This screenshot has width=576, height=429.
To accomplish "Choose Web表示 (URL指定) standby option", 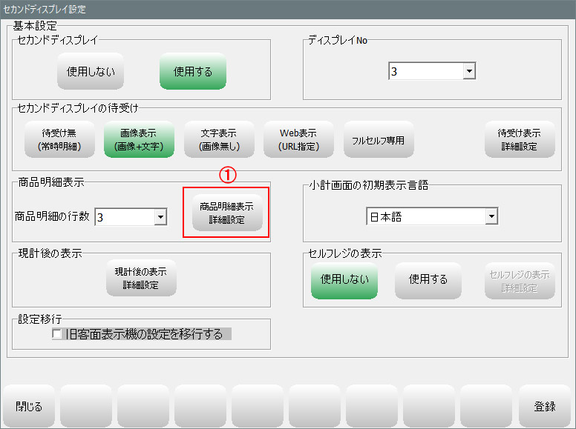I will 298,140.
